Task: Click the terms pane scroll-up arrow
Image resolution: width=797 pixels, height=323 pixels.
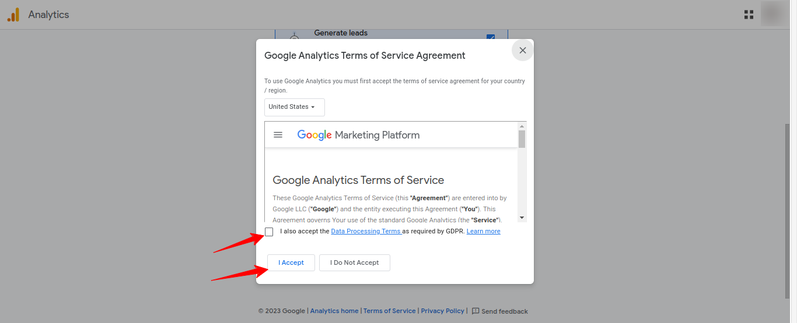Action: (522, 126)
